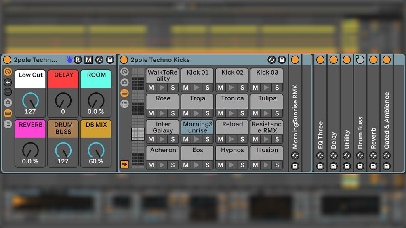Mute the Tulipa pad
Image resolution: width=406 pixels, height=228 pixels.
click(255, 113)
